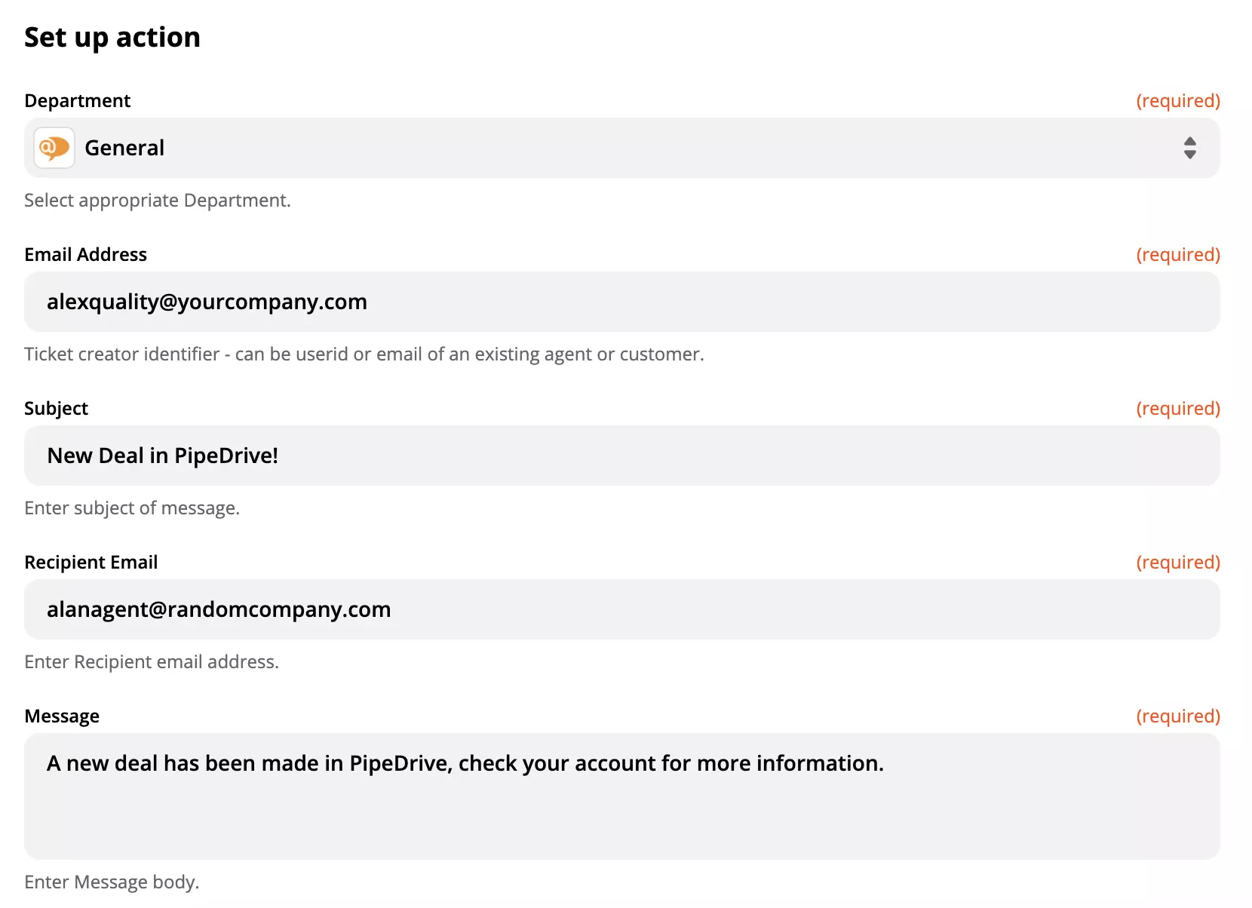Click the Enter Message body helper text
This screenshot has height=908, width=1252.
coord(112,882)
